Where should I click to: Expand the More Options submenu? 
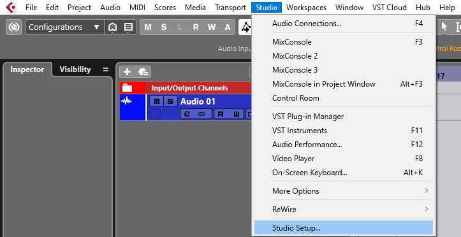click(x=344, y=191)
